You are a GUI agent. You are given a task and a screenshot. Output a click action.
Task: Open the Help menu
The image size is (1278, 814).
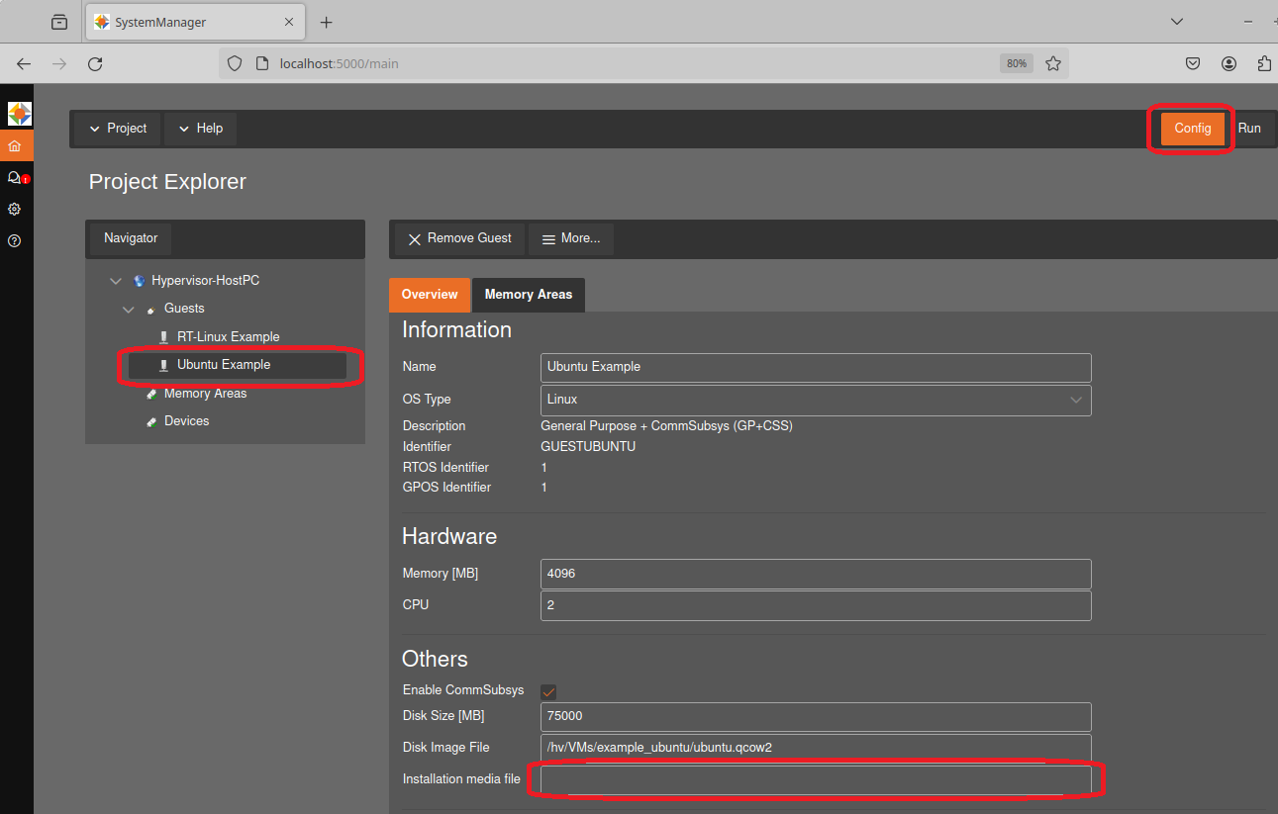coord(200,129)
